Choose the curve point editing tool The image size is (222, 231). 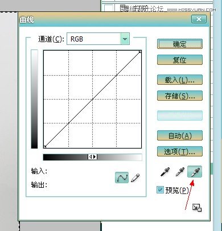click(x=122, y=178)
